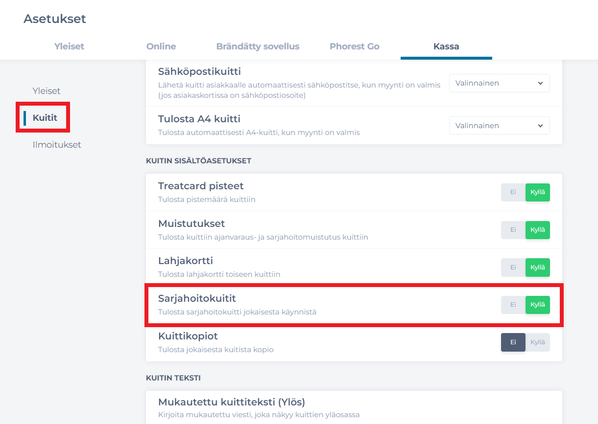Switch to the Phorest Go tab
Image resolution: width=598 pixels, height=424 pixels.
coord(354,46)
